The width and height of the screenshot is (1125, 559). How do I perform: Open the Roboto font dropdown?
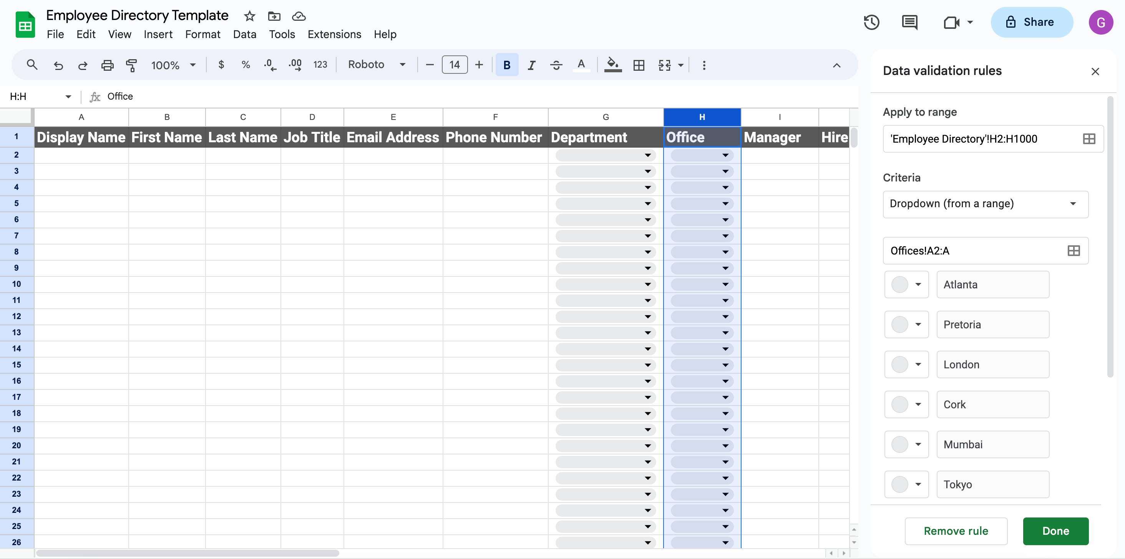click(377, 64)
